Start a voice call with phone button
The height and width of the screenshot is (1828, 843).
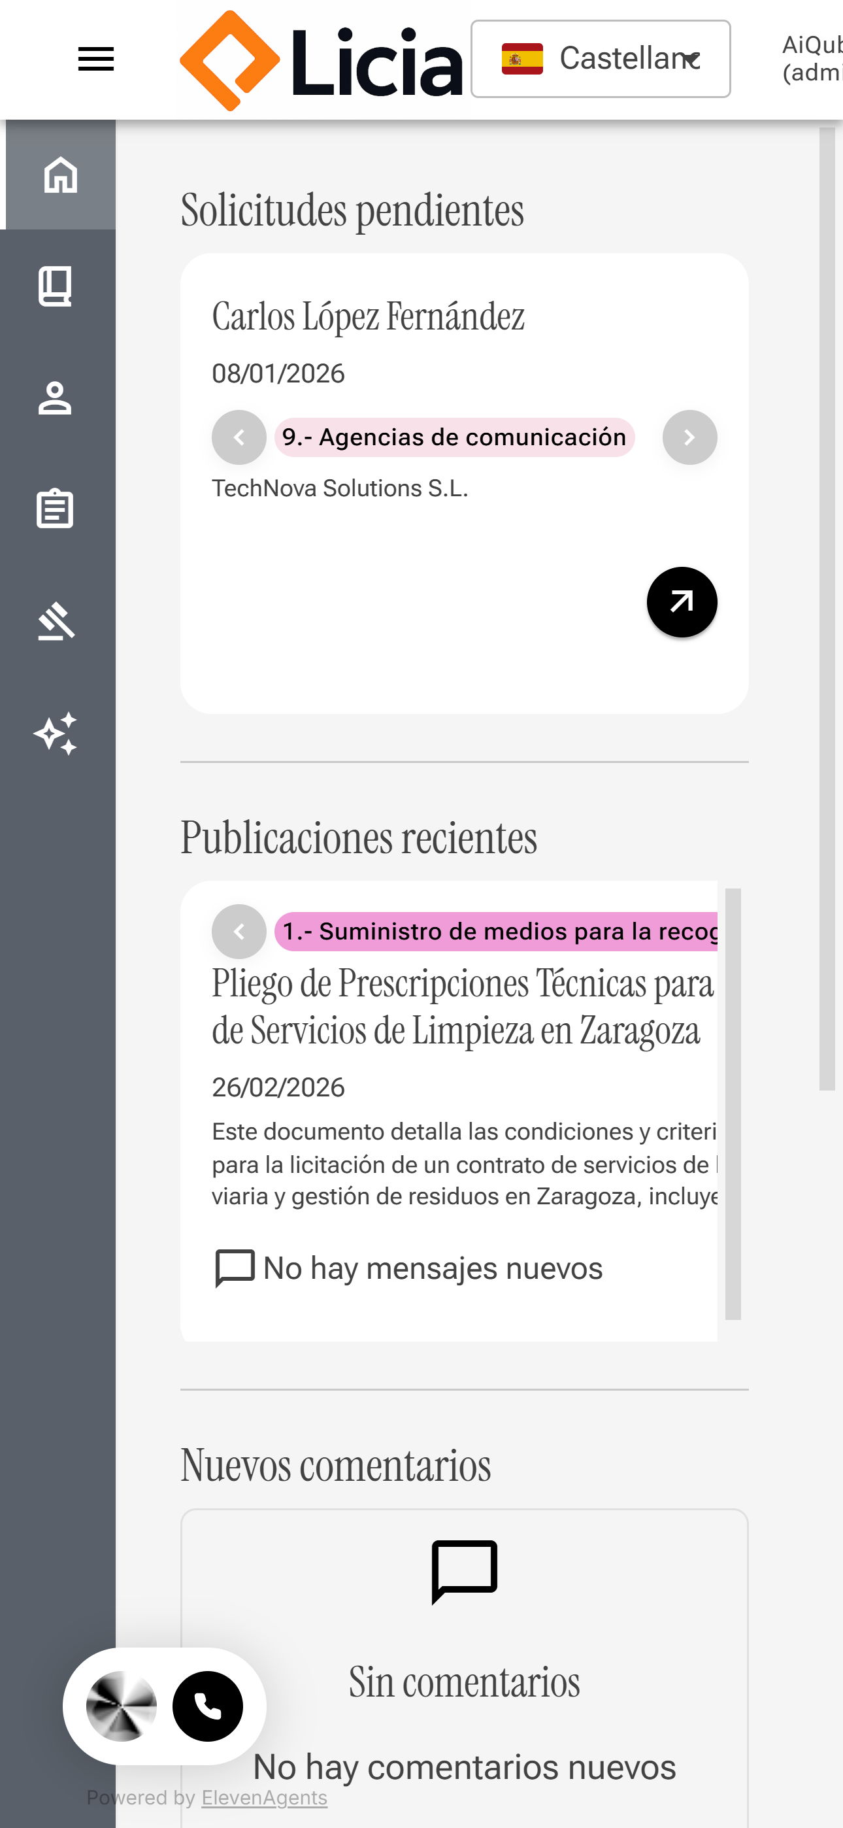[x=207, y=1706]
